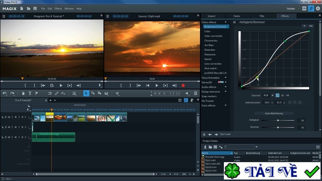Open the Channel RGB dropdown

[272, 96]
